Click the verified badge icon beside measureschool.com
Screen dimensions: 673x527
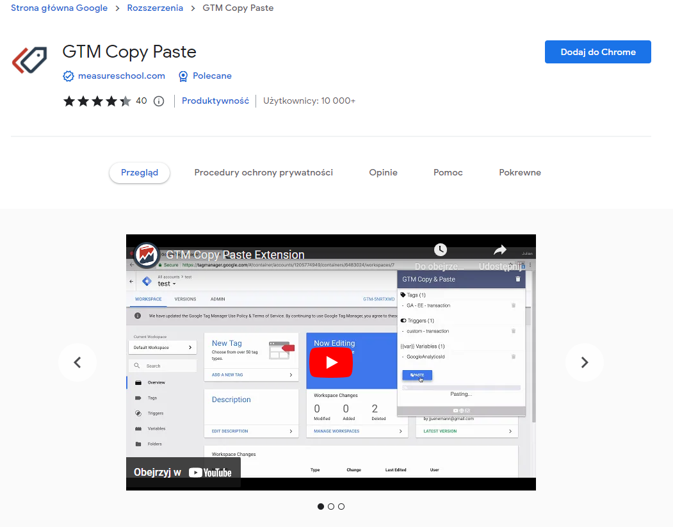coord(69,76)
